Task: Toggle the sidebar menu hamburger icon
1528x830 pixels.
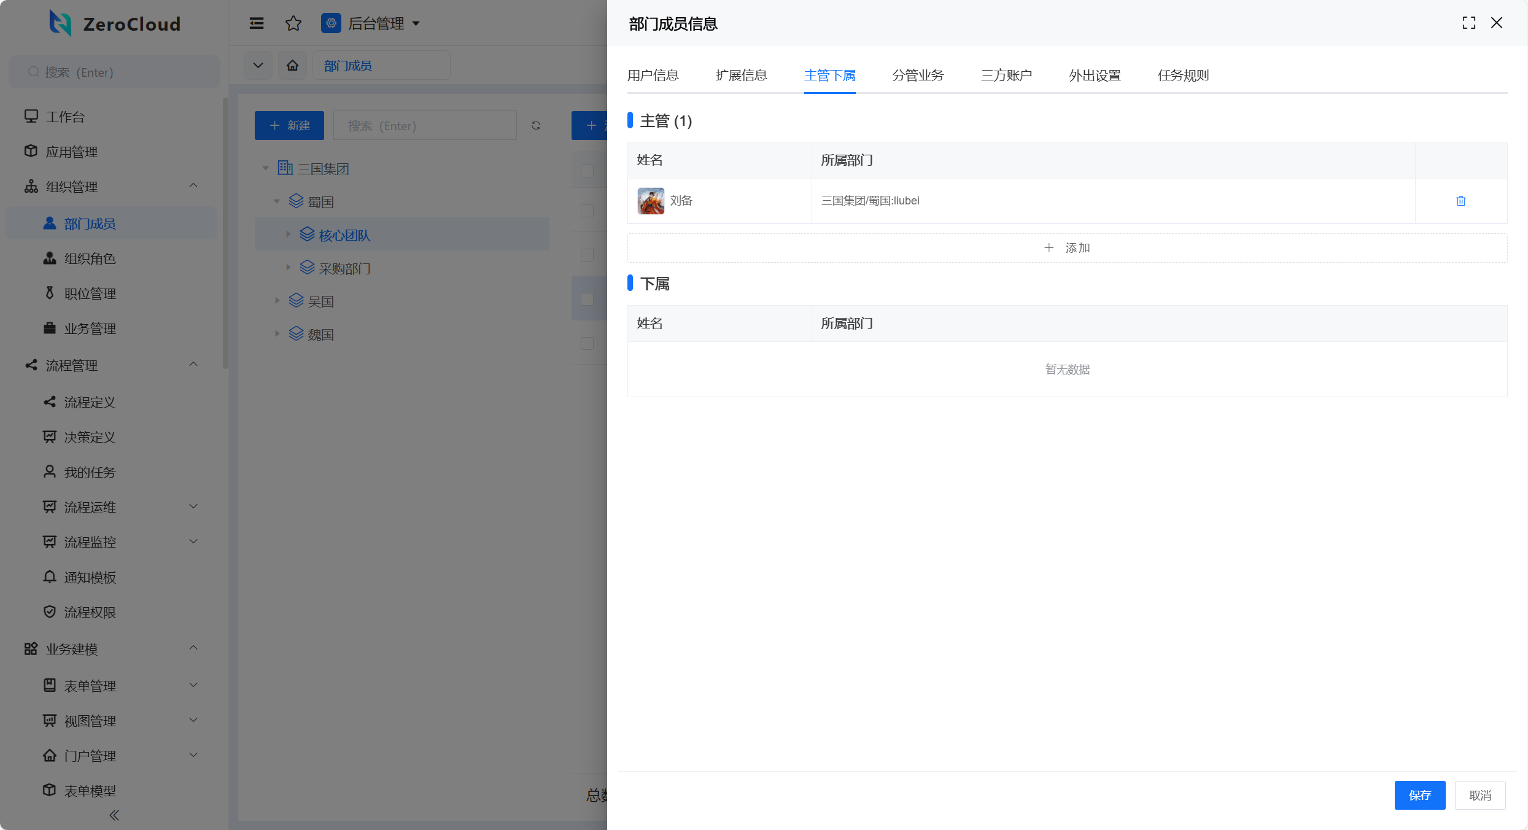Action: [x=257, y=23]
